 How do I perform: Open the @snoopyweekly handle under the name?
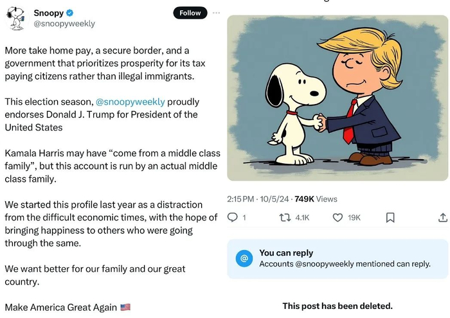pos(64,24)
